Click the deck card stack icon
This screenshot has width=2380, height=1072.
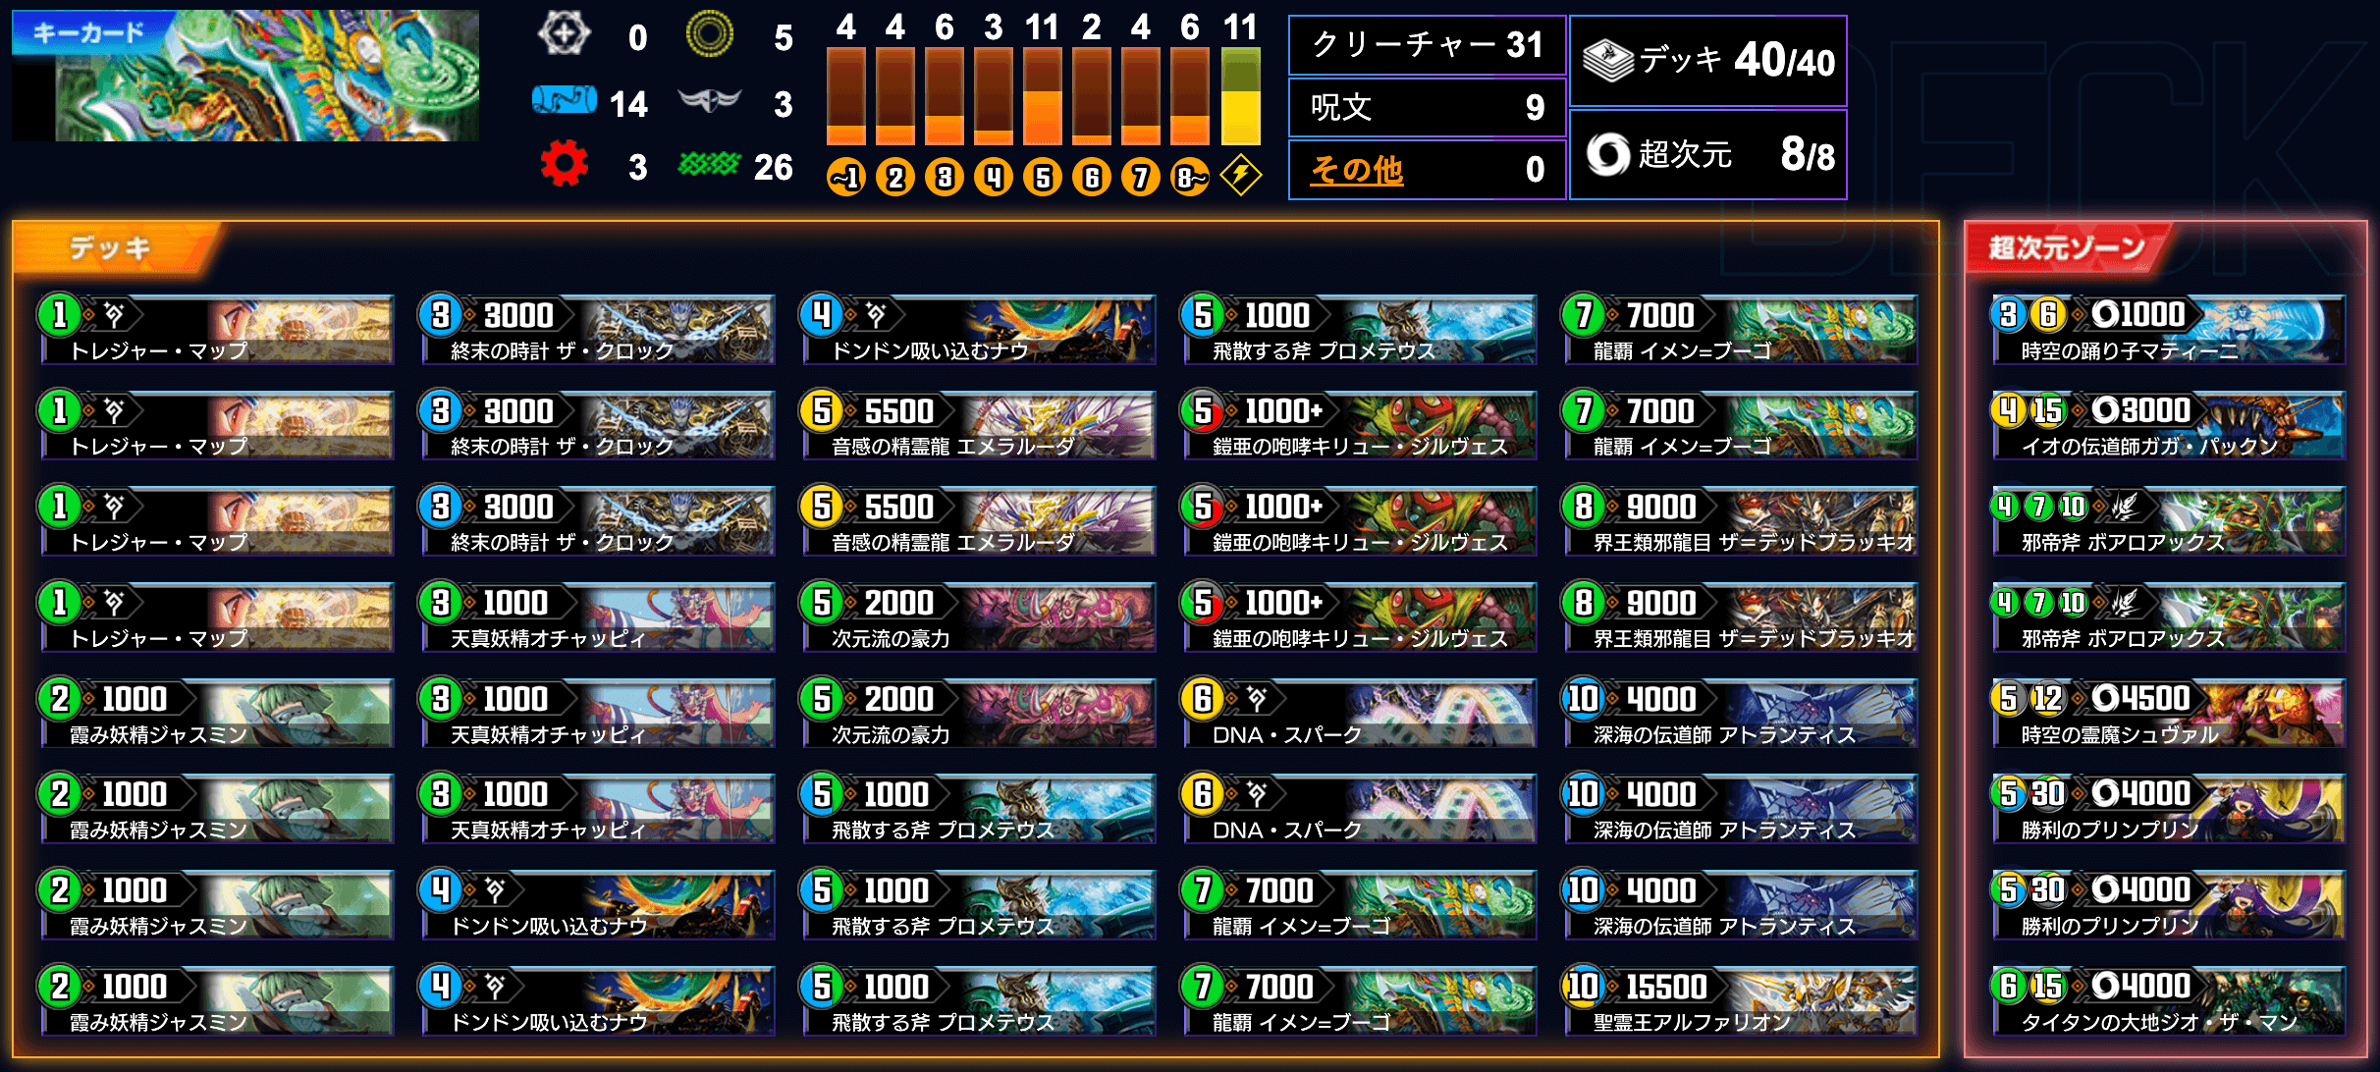tap(1607, 61)
